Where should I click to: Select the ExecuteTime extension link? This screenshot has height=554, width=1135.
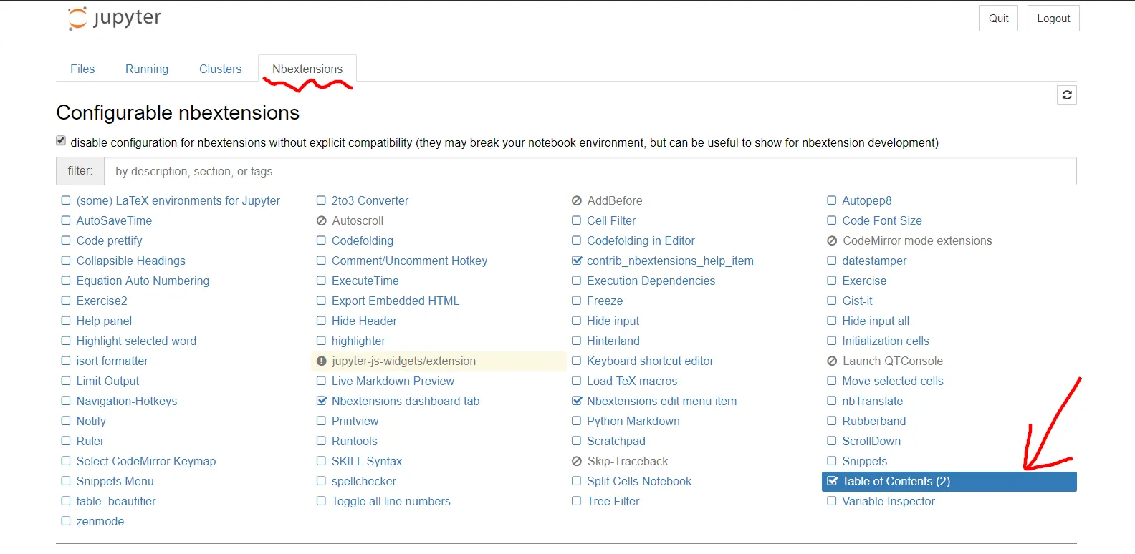click(x=365, y=281)
